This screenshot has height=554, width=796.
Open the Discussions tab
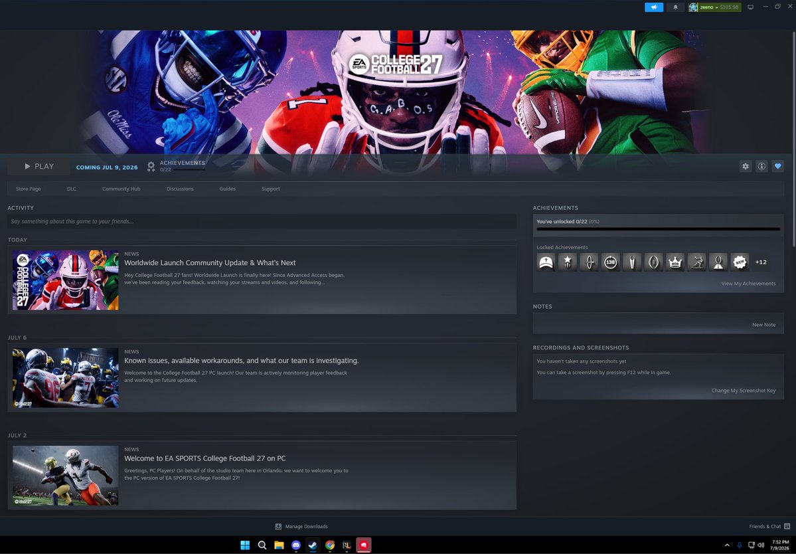(x=180, y=189)
